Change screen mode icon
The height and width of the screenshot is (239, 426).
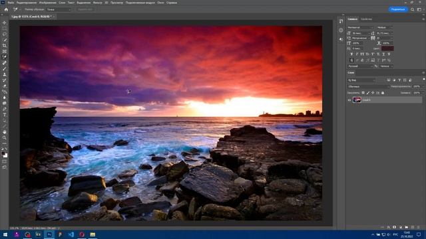point(5,167)
